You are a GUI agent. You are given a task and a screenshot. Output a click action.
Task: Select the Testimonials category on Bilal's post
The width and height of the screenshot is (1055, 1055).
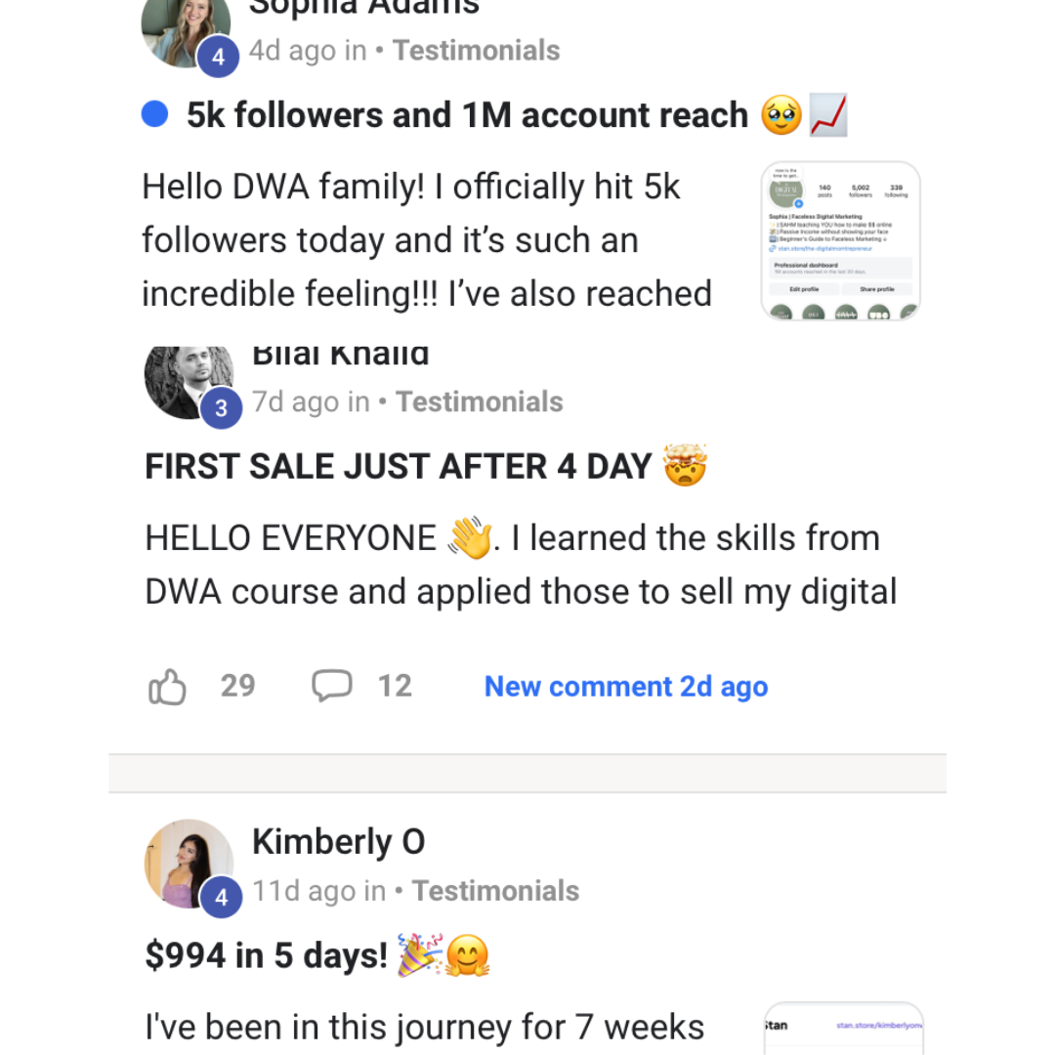point(480,401)
